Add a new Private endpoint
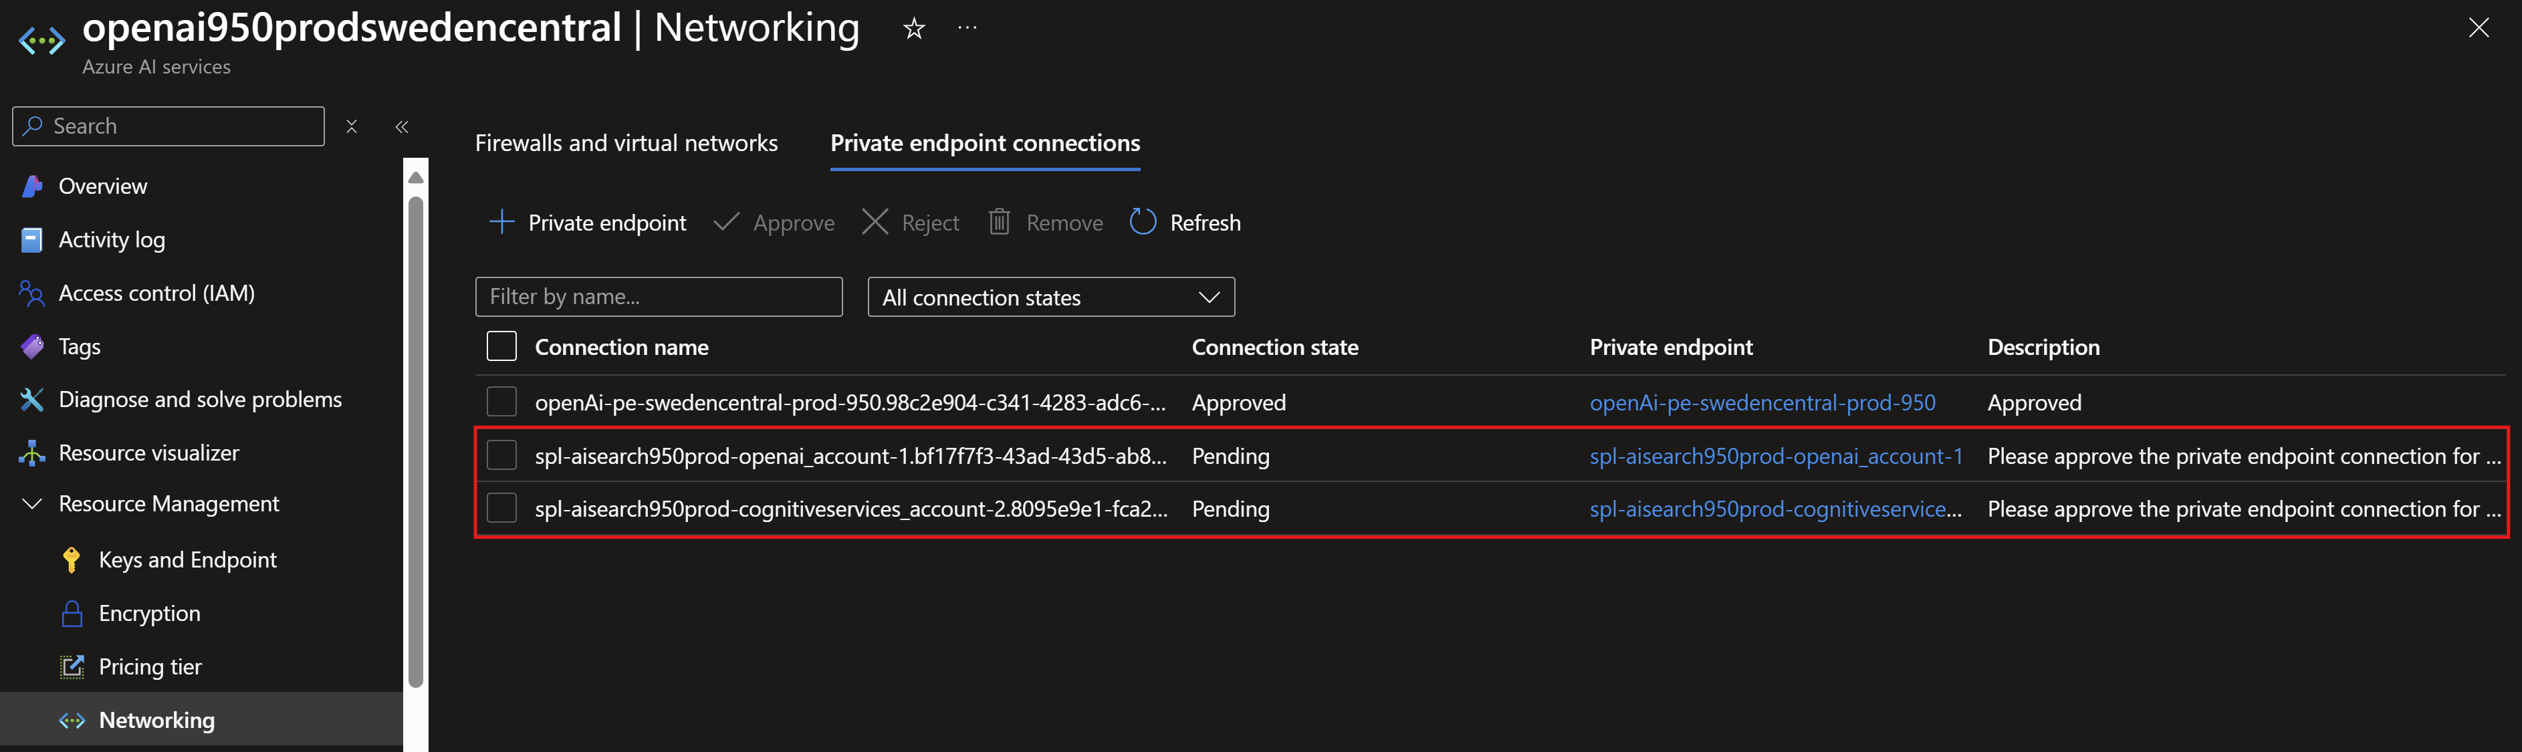Screen dimensions: 2522x752 [x=588, y=223]
